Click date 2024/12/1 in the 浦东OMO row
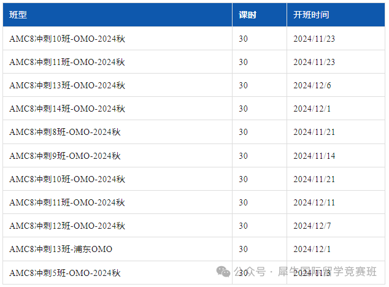The width and height of the screenshot is (389, 287). point(312,249)
